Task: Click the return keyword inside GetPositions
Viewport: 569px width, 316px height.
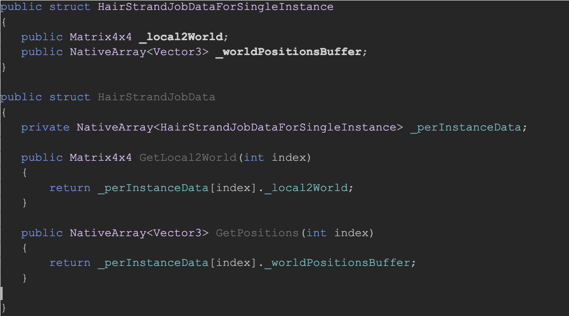Action: click(x=69, y=263)
